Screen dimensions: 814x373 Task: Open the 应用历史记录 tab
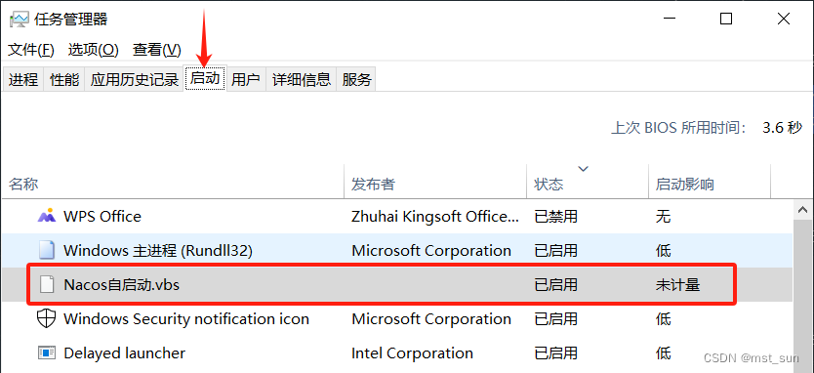(135, 79)
